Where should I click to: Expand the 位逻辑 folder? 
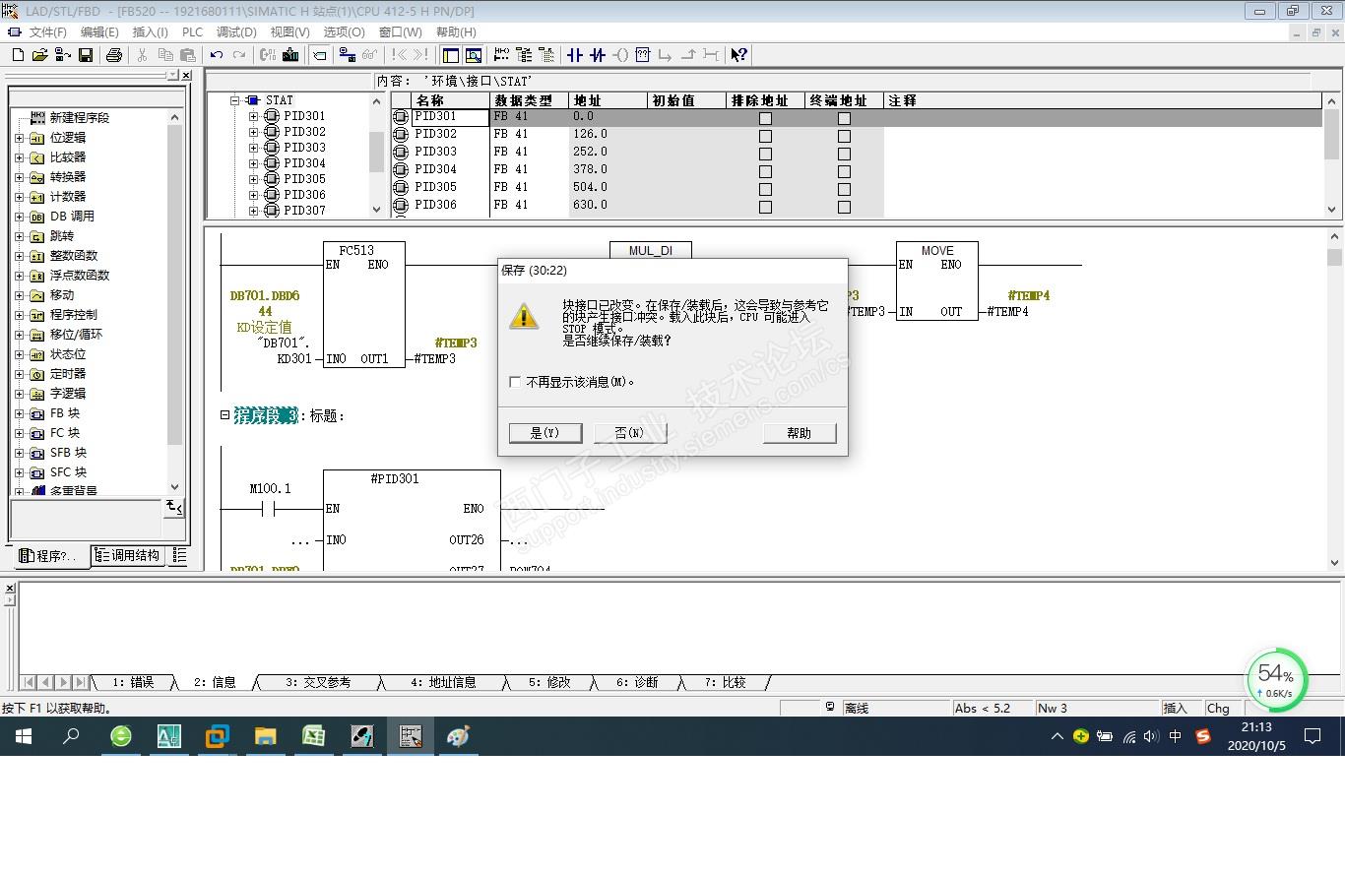20,138
